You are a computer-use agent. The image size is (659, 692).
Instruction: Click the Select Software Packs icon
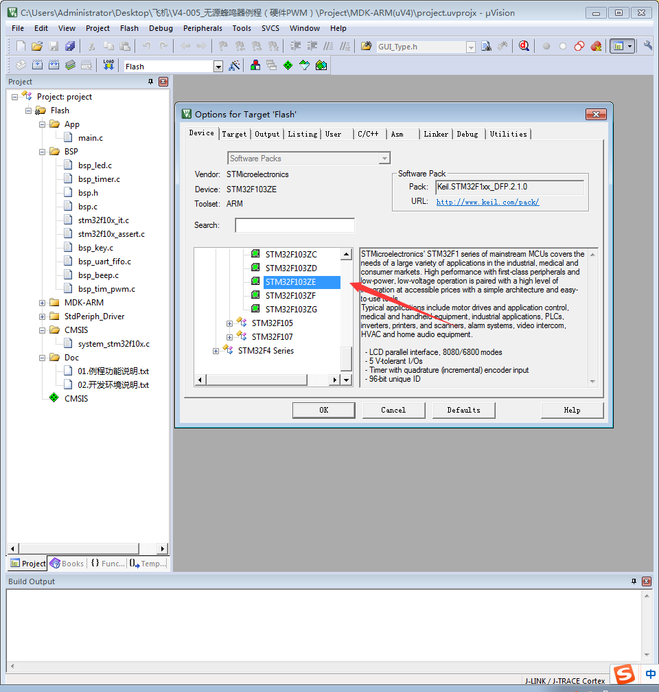pos(305,66)
